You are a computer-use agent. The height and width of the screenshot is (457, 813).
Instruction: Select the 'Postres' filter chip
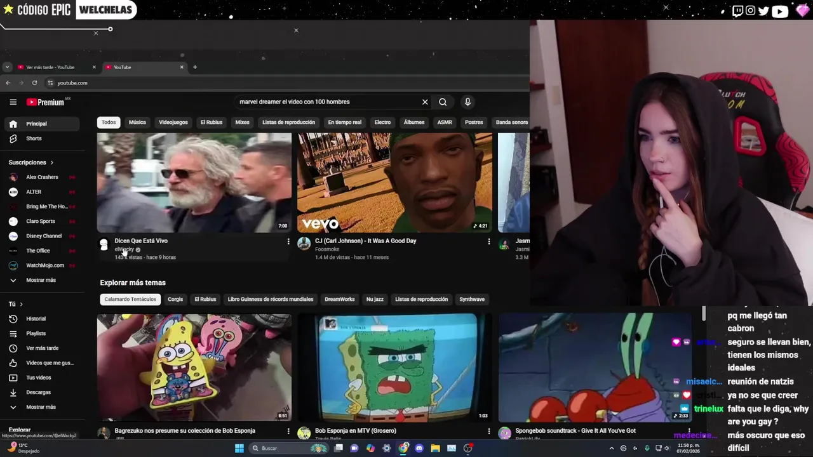tap(474, 122)
